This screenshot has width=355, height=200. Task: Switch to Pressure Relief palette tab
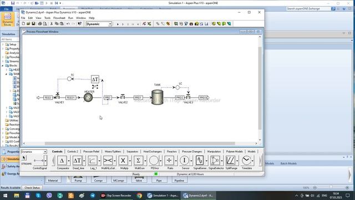tap(91, 152)
